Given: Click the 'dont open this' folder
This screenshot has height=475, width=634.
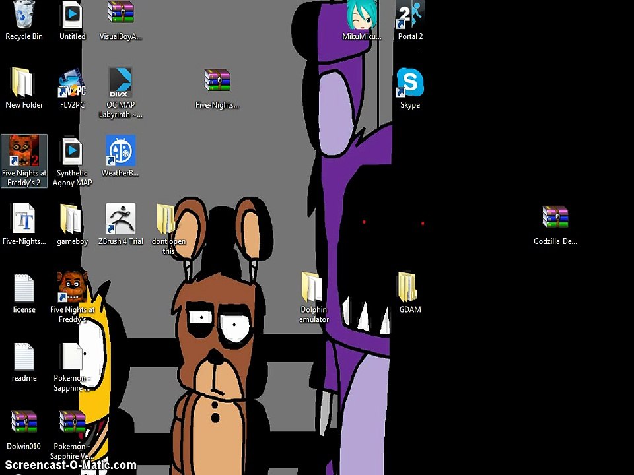Looking at the screenshot, I should 168,230.
